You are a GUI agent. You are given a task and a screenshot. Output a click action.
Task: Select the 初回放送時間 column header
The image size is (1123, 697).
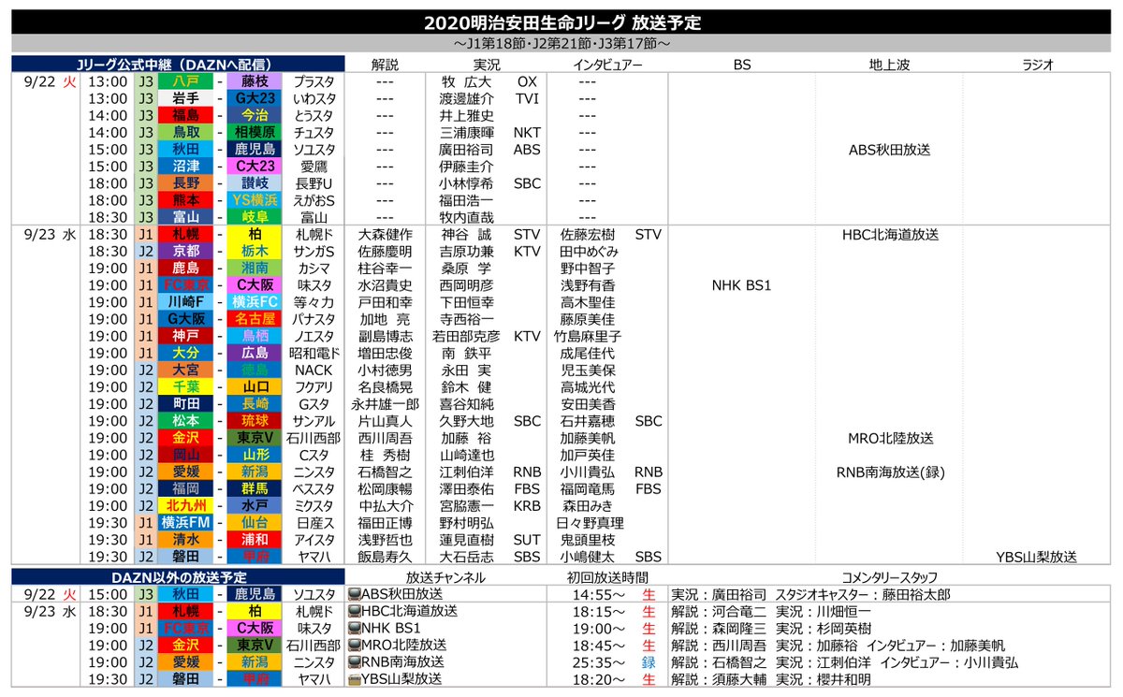[607, 577]
